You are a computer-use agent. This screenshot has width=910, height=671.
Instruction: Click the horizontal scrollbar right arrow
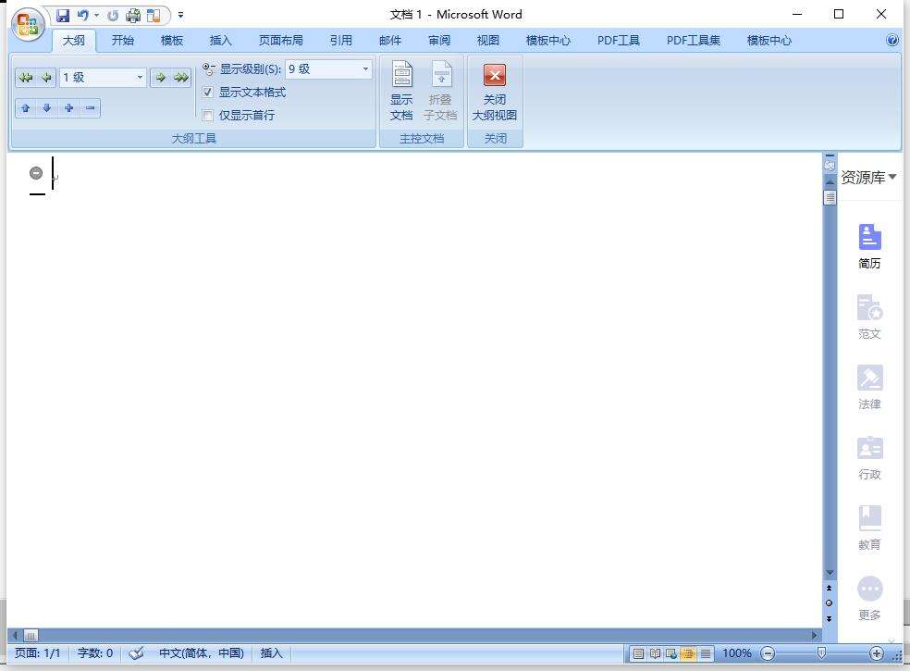(x=815, y=635)
